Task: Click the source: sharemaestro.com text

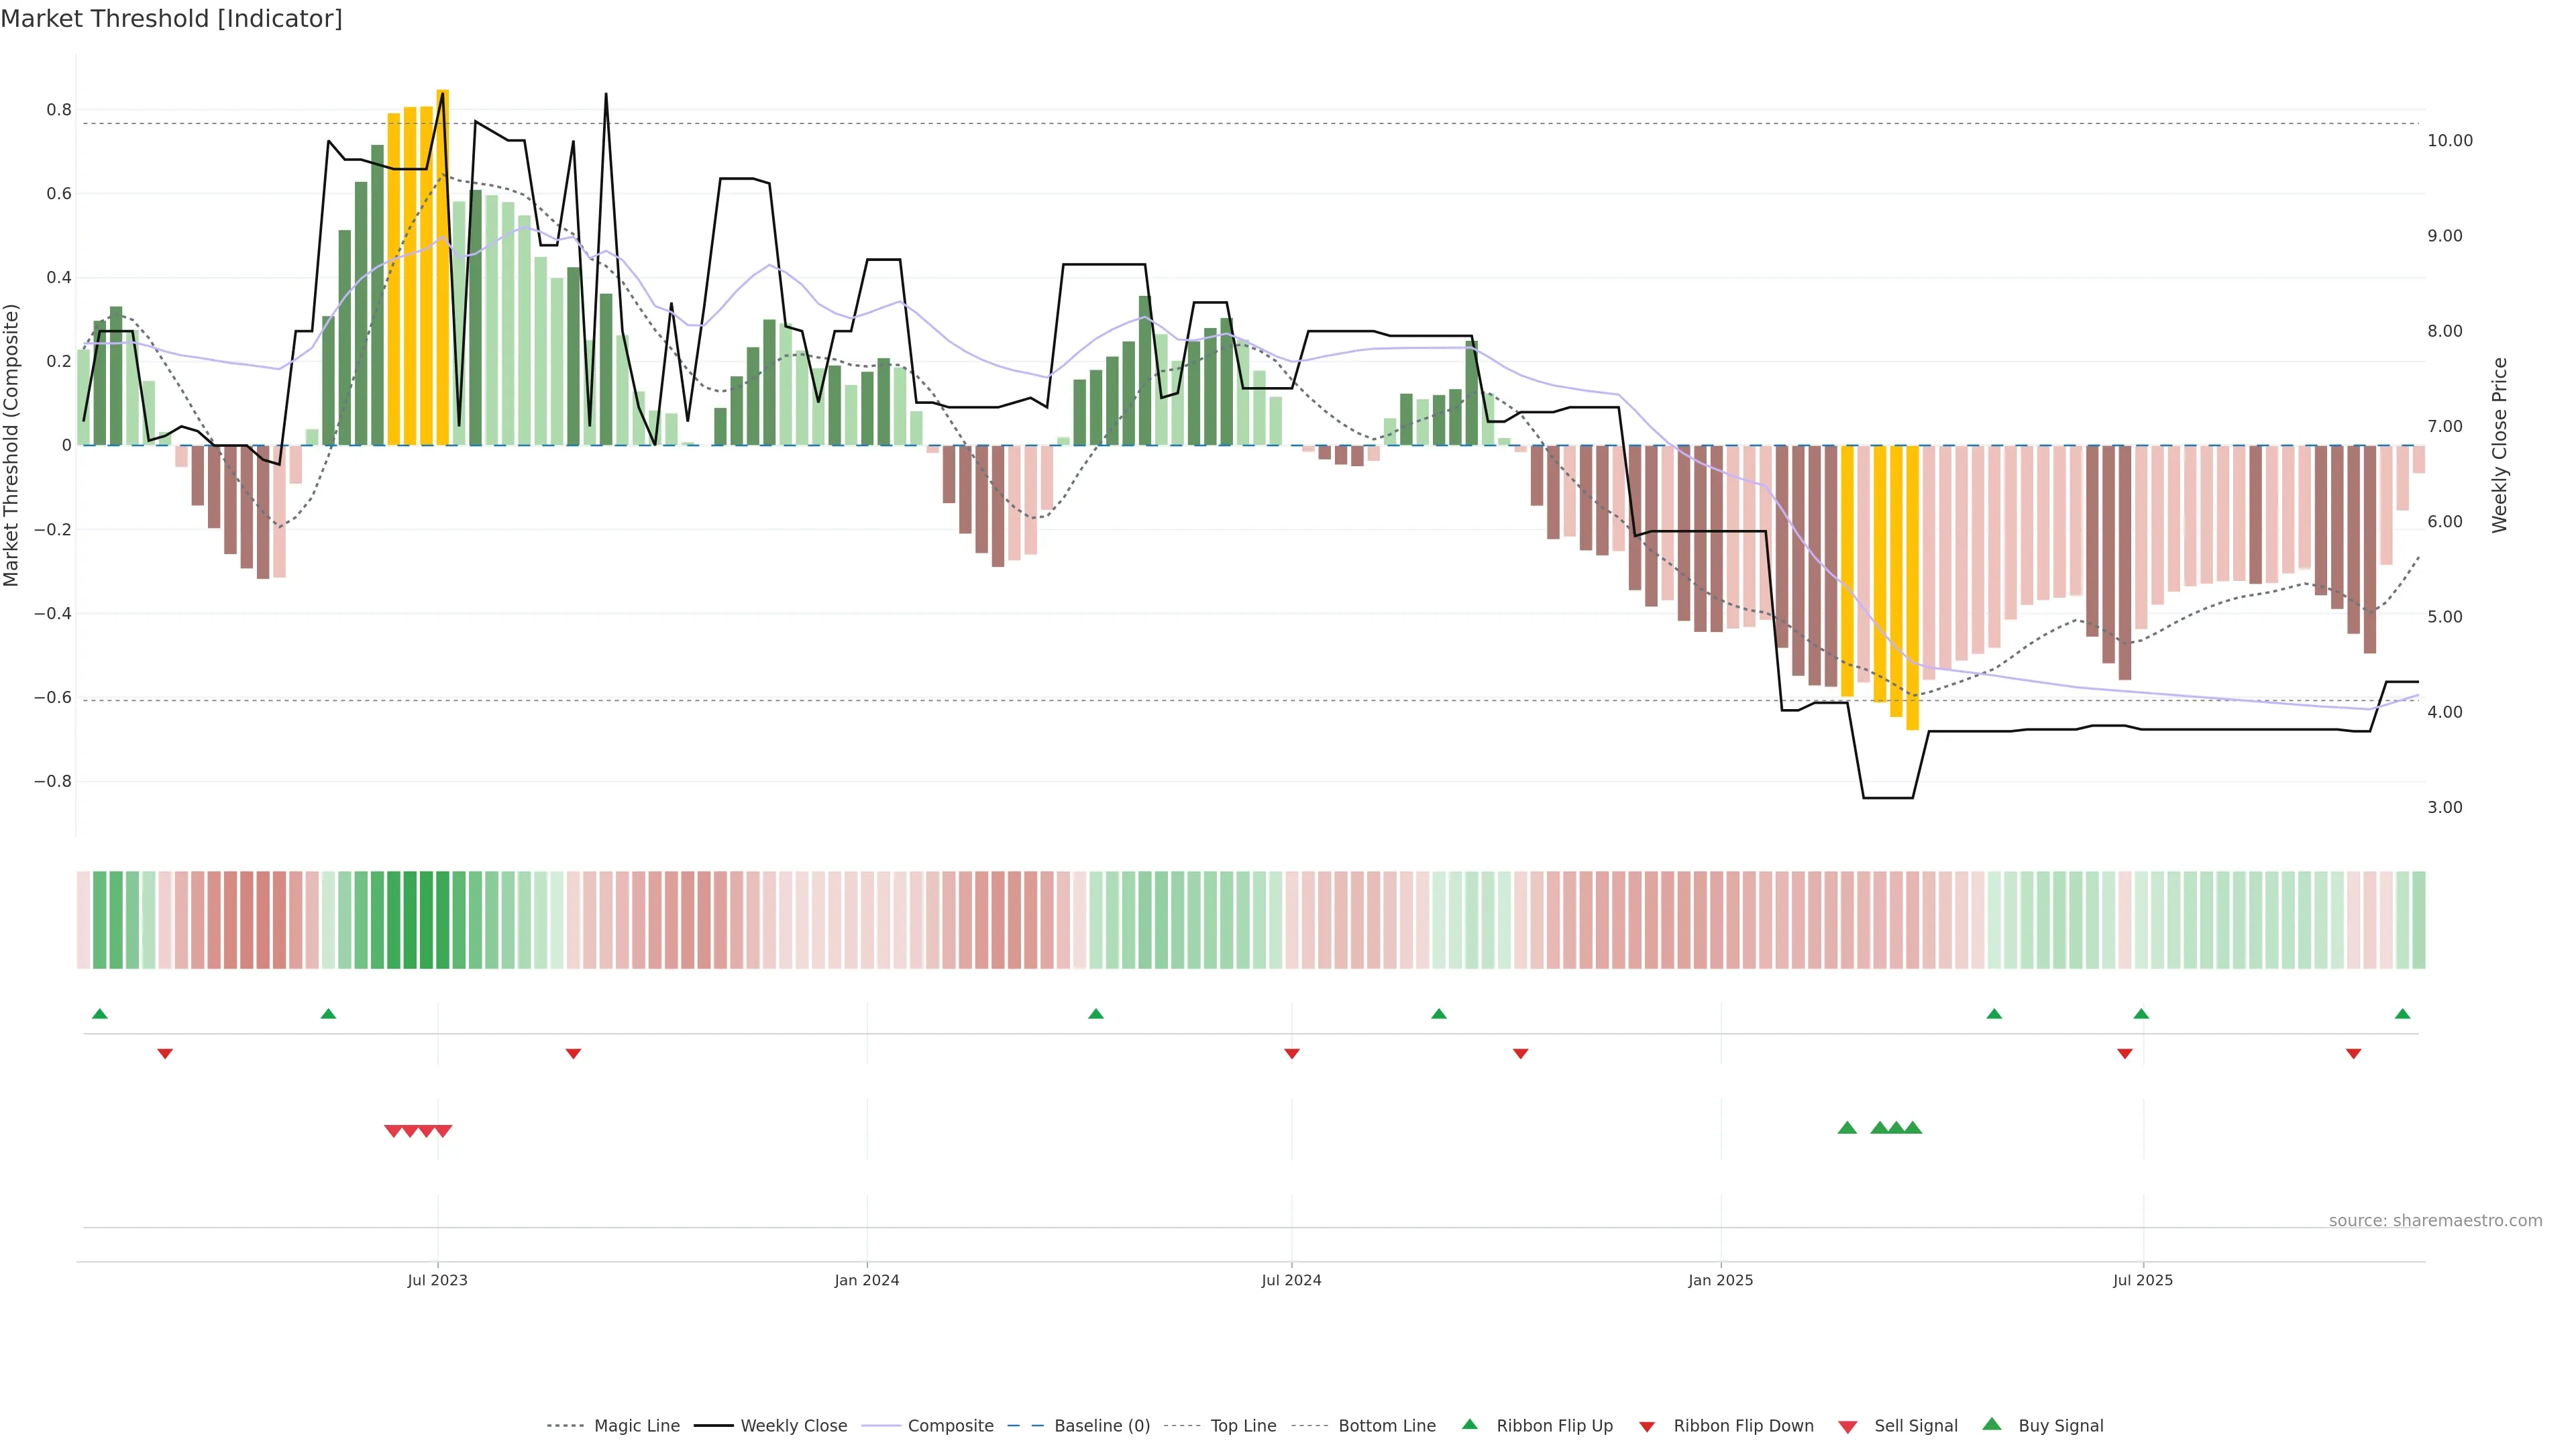Action: click(2435, 1221)
